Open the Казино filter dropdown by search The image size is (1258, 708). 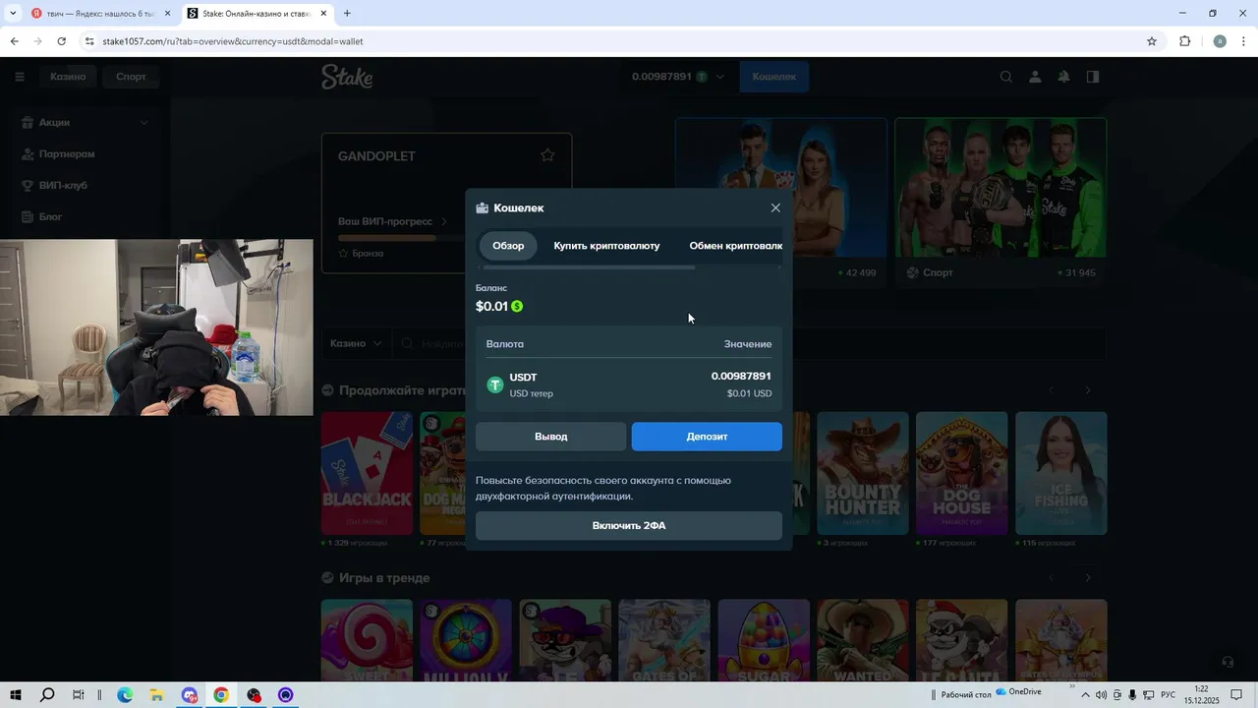pos(357,344)
